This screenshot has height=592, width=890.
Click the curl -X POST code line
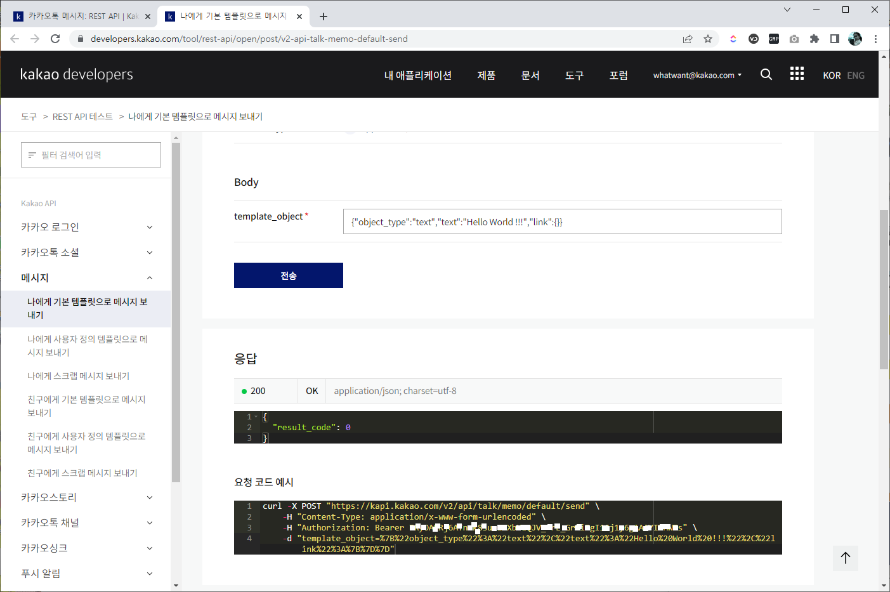(431, 506)
